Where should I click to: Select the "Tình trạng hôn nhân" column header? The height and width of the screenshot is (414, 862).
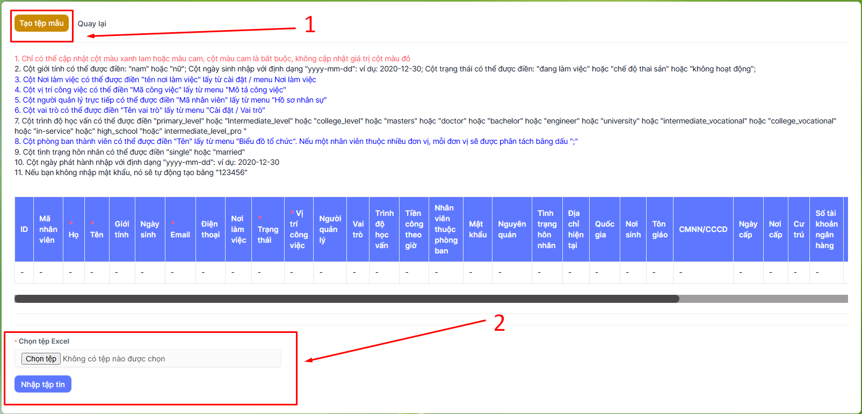pyautogui.click(x=547, y=229)
